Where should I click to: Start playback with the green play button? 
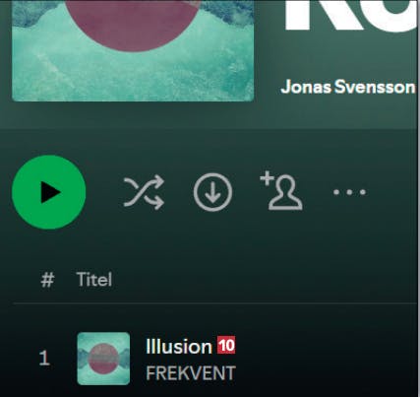coord(49,192)
